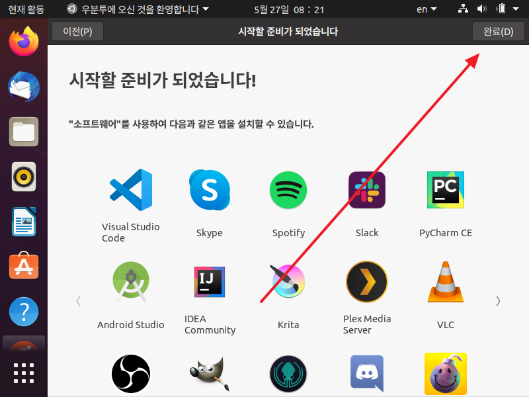Select the Slack app icon

(x=367, y=190)
